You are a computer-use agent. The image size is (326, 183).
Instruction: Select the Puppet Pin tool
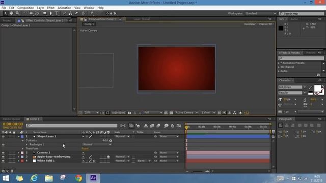pos(92,13)
